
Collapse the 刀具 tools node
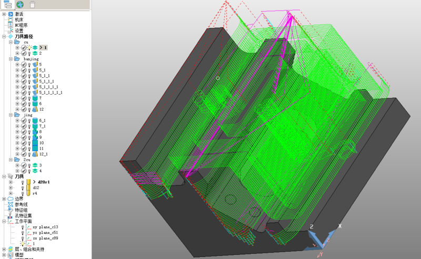(4, 177)
